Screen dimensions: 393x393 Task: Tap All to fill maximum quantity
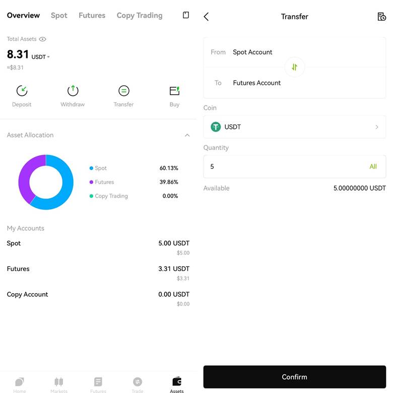pos(373,167)
